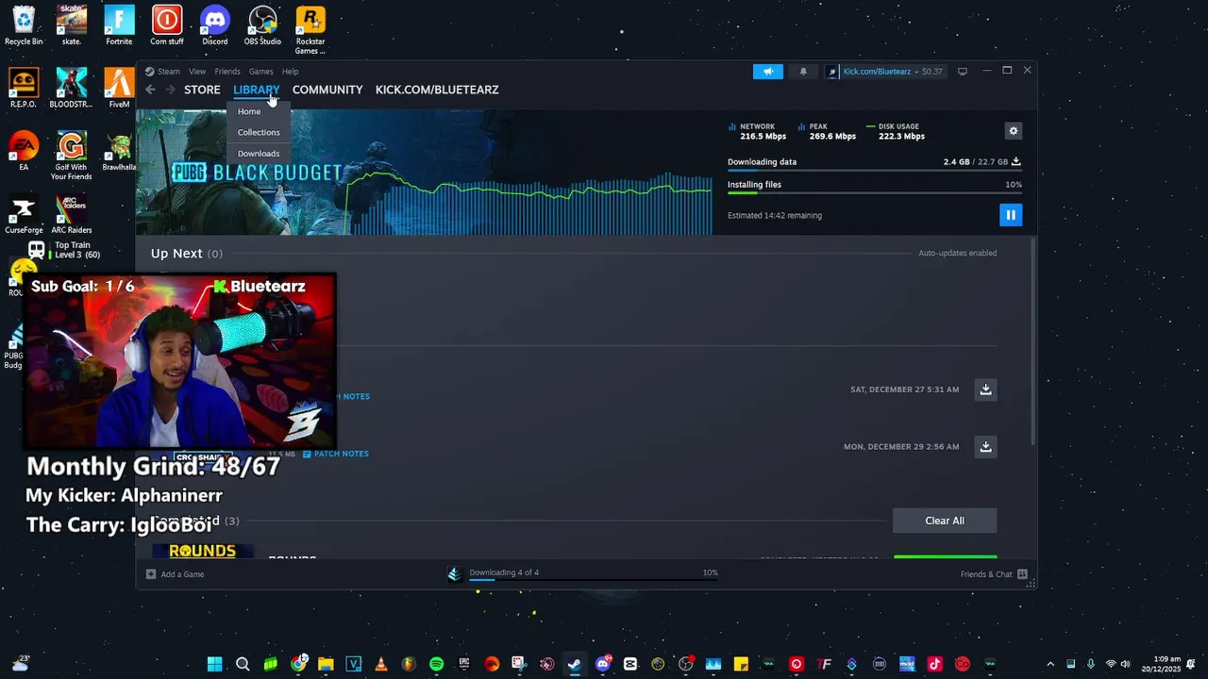Go forward with Steam's forward arrow

click(x=170, y=90)
